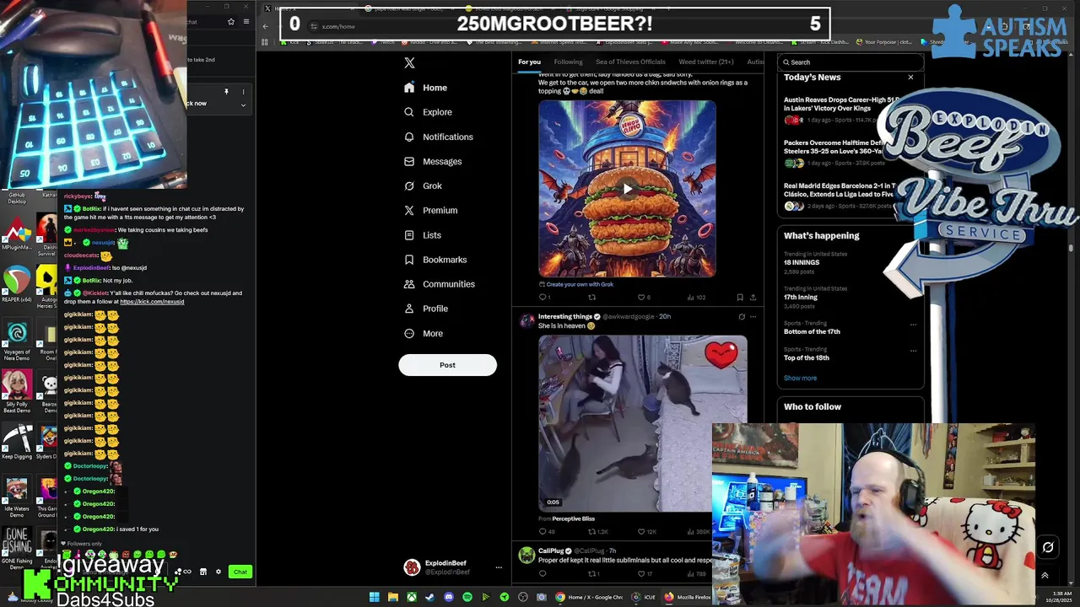Play the burger castle video
This screenshot has width=1080, height=607.
[x=627, y=189]
